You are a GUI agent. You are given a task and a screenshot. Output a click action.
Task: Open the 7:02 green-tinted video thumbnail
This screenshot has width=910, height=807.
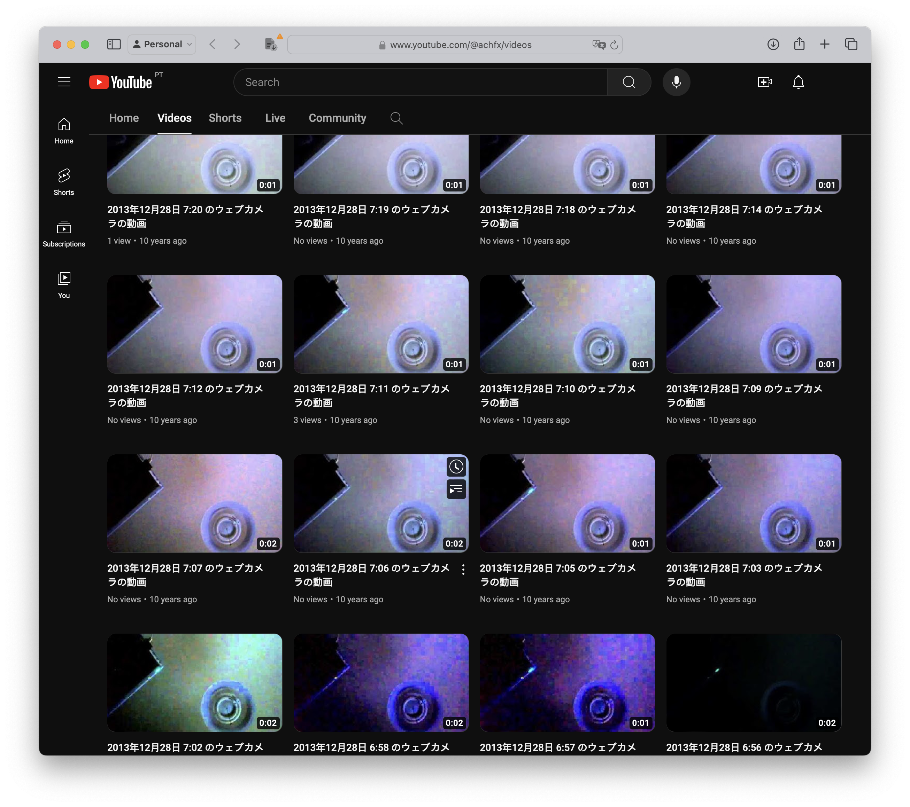194,682
